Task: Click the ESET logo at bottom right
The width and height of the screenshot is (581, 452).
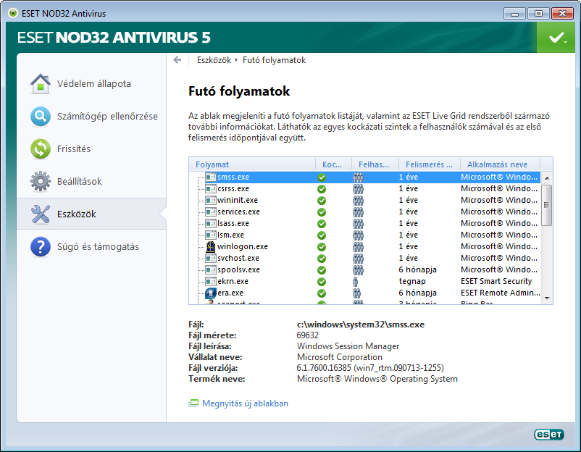Action: point(549,434)
